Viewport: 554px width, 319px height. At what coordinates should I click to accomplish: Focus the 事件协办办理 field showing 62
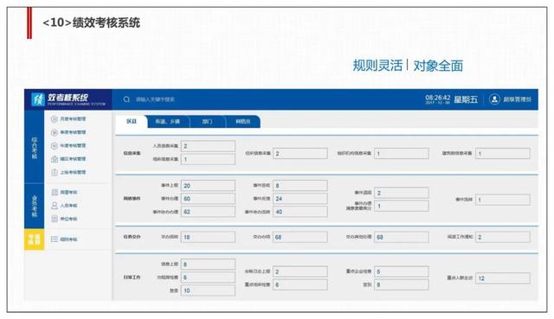point(208,212)
